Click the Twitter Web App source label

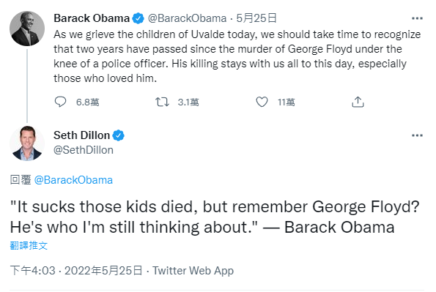pos(193,271)
